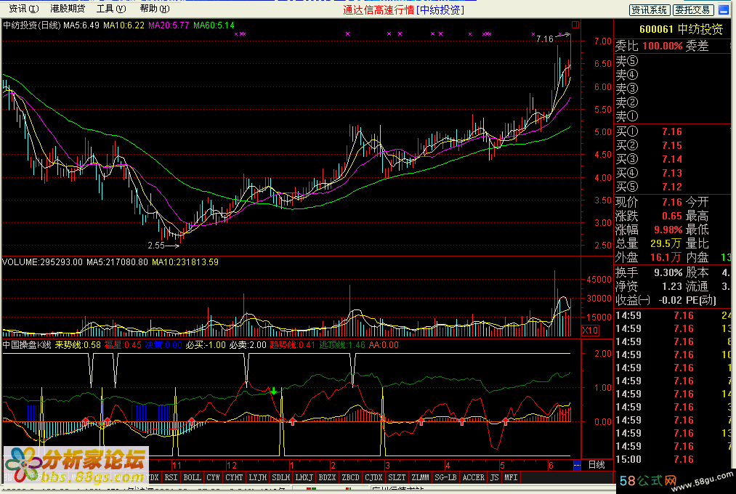
Task: Click the 总量 29.5万 value
Action: pos(666,243)
